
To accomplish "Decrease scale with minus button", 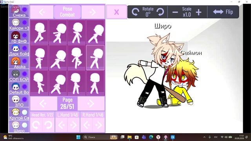I will (175, 12).
